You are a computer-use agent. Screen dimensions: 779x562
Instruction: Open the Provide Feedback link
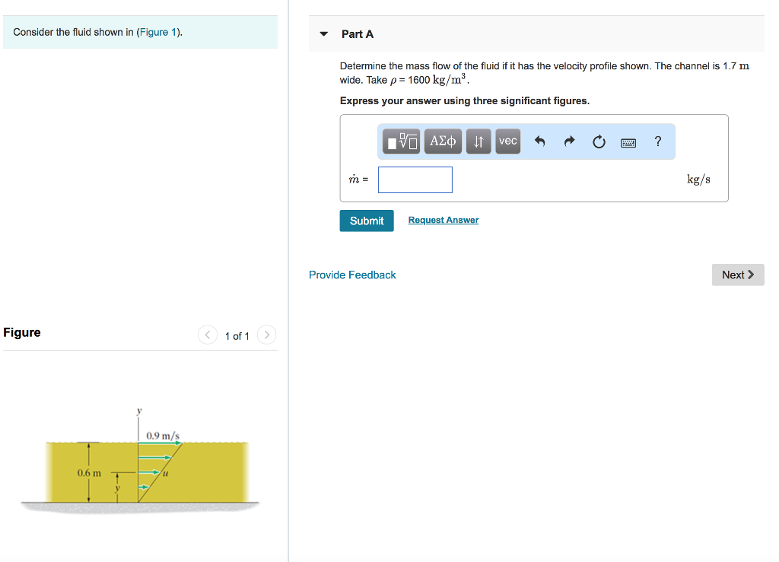(x=352, y=275)
